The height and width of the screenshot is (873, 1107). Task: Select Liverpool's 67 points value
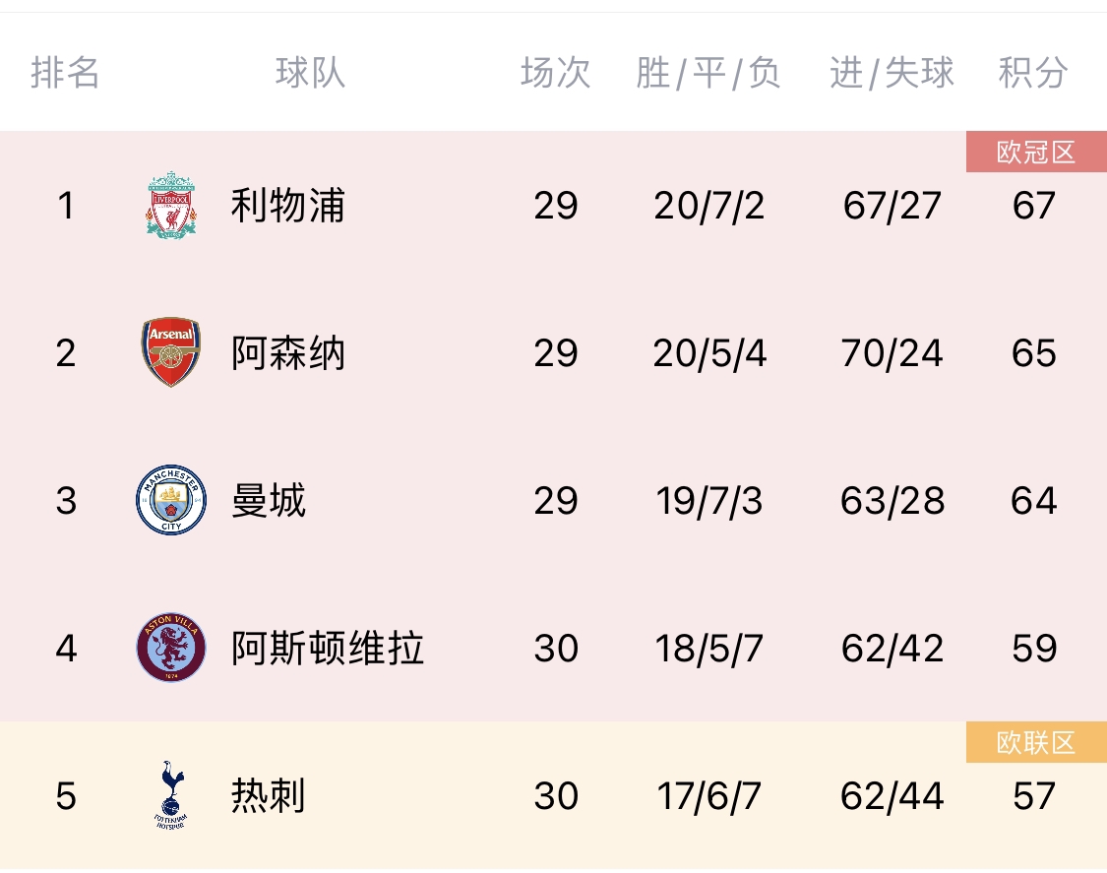pos(1033,206)
